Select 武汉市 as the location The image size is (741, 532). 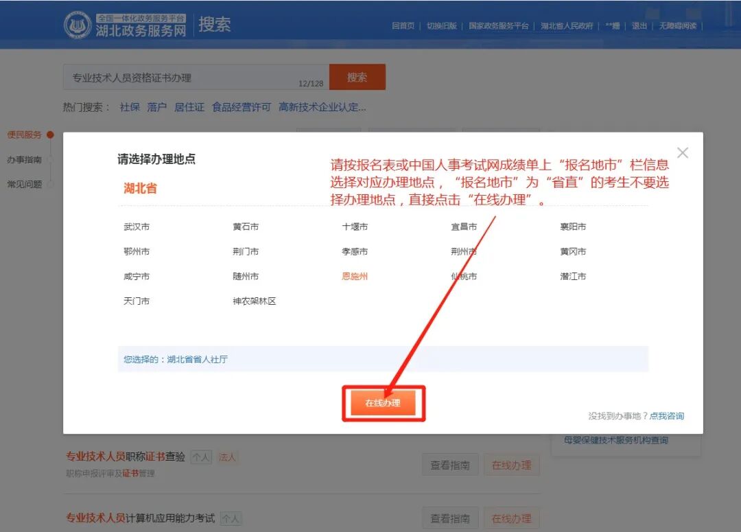click(137, 227)
